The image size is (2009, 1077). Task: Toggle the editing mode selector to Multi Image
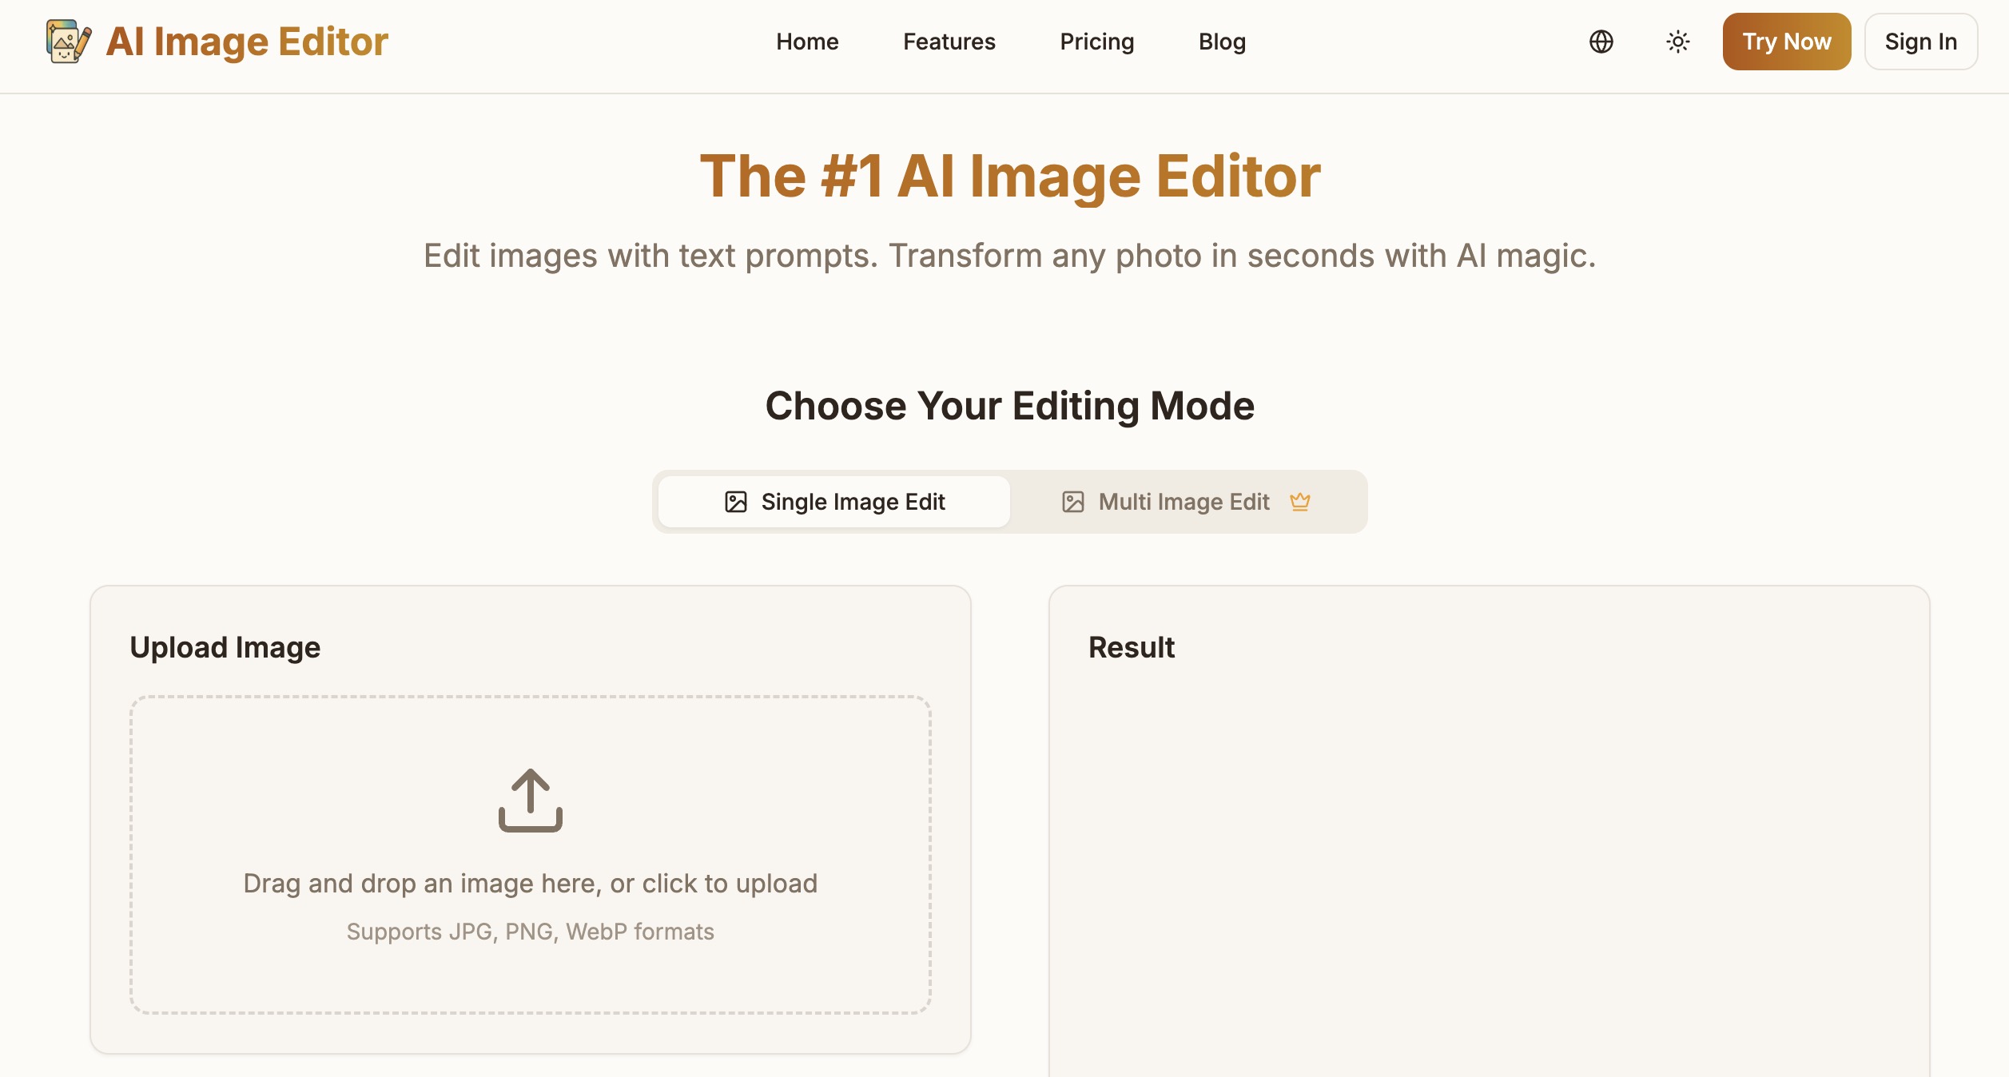coord(1184,502)
